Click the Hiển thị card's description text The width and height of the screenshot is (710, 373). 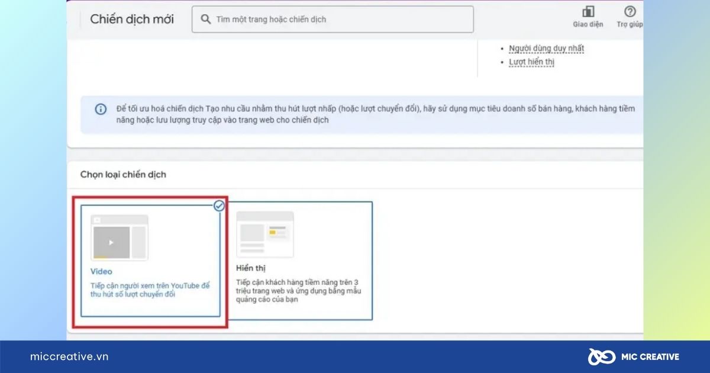point(298,291)
